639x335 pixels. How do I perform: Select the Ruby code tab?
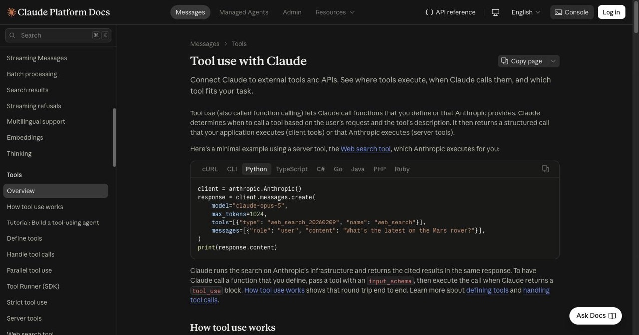pyautogui.click(x=402, y=169)
